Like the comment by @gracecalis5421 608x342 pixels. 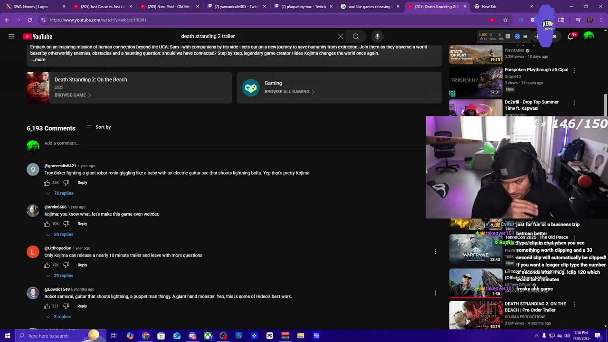click(47, 183)
